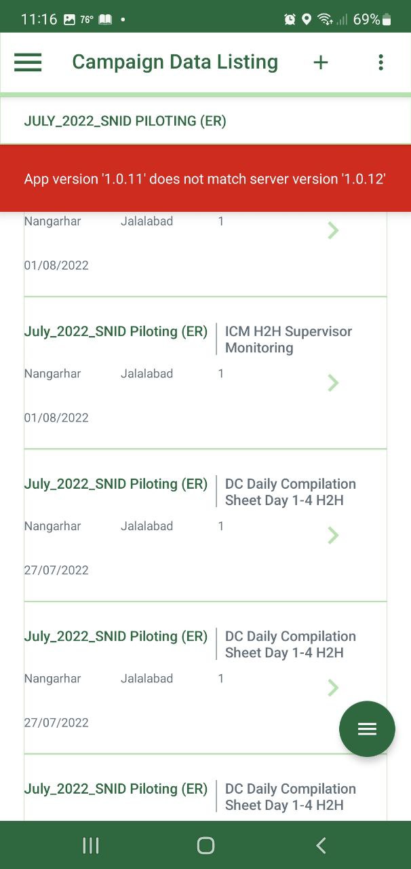Open the three-dot overflow menu
Screen dimensions: 411x869
(x=380, y=62)
